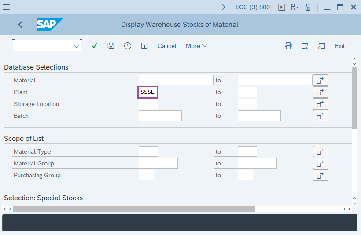Click the Exit button
Image resolution: width=361 pixels, height=235 pixels.
339,46
